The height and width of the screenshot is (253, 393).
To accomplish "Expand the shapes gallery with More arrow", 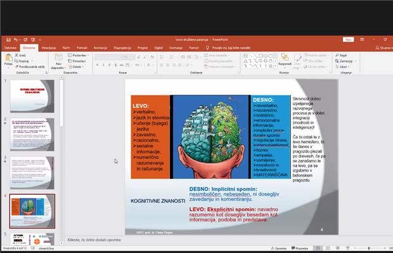I will (x=276, y=66).
